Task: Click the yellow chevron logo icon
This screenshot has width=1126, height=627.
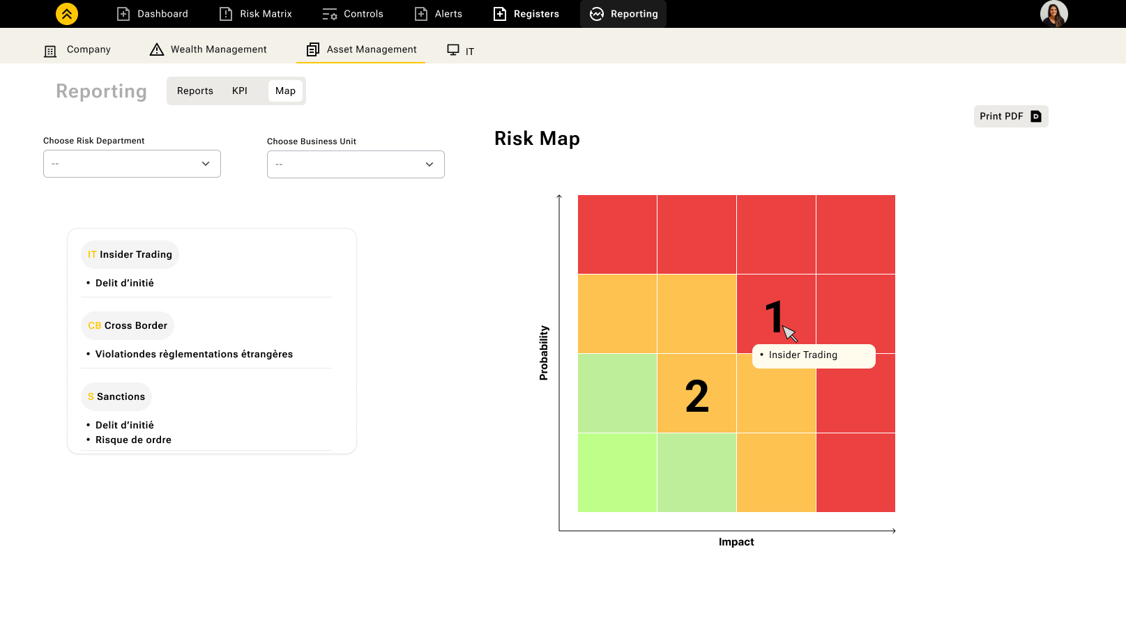Action: tap(67, 14)
